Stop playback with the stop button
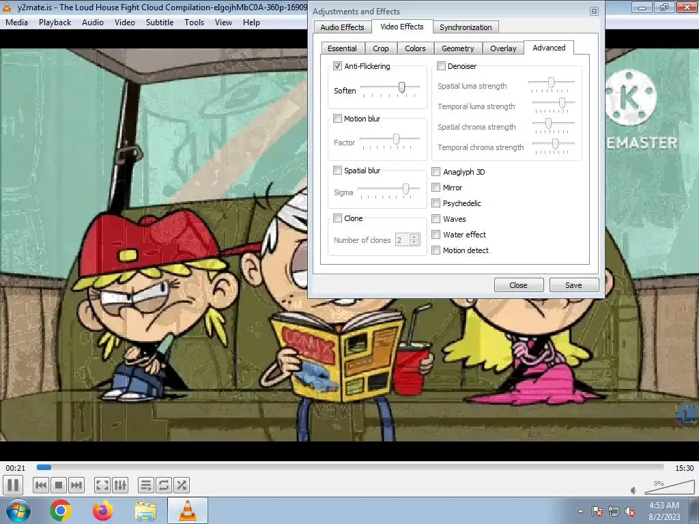 pyautogui.click(x=59, y=485)
